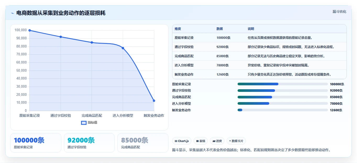Screen dimensions: 357x163
Task: Select the 数据卡片 tag chip
Action: 236,141
